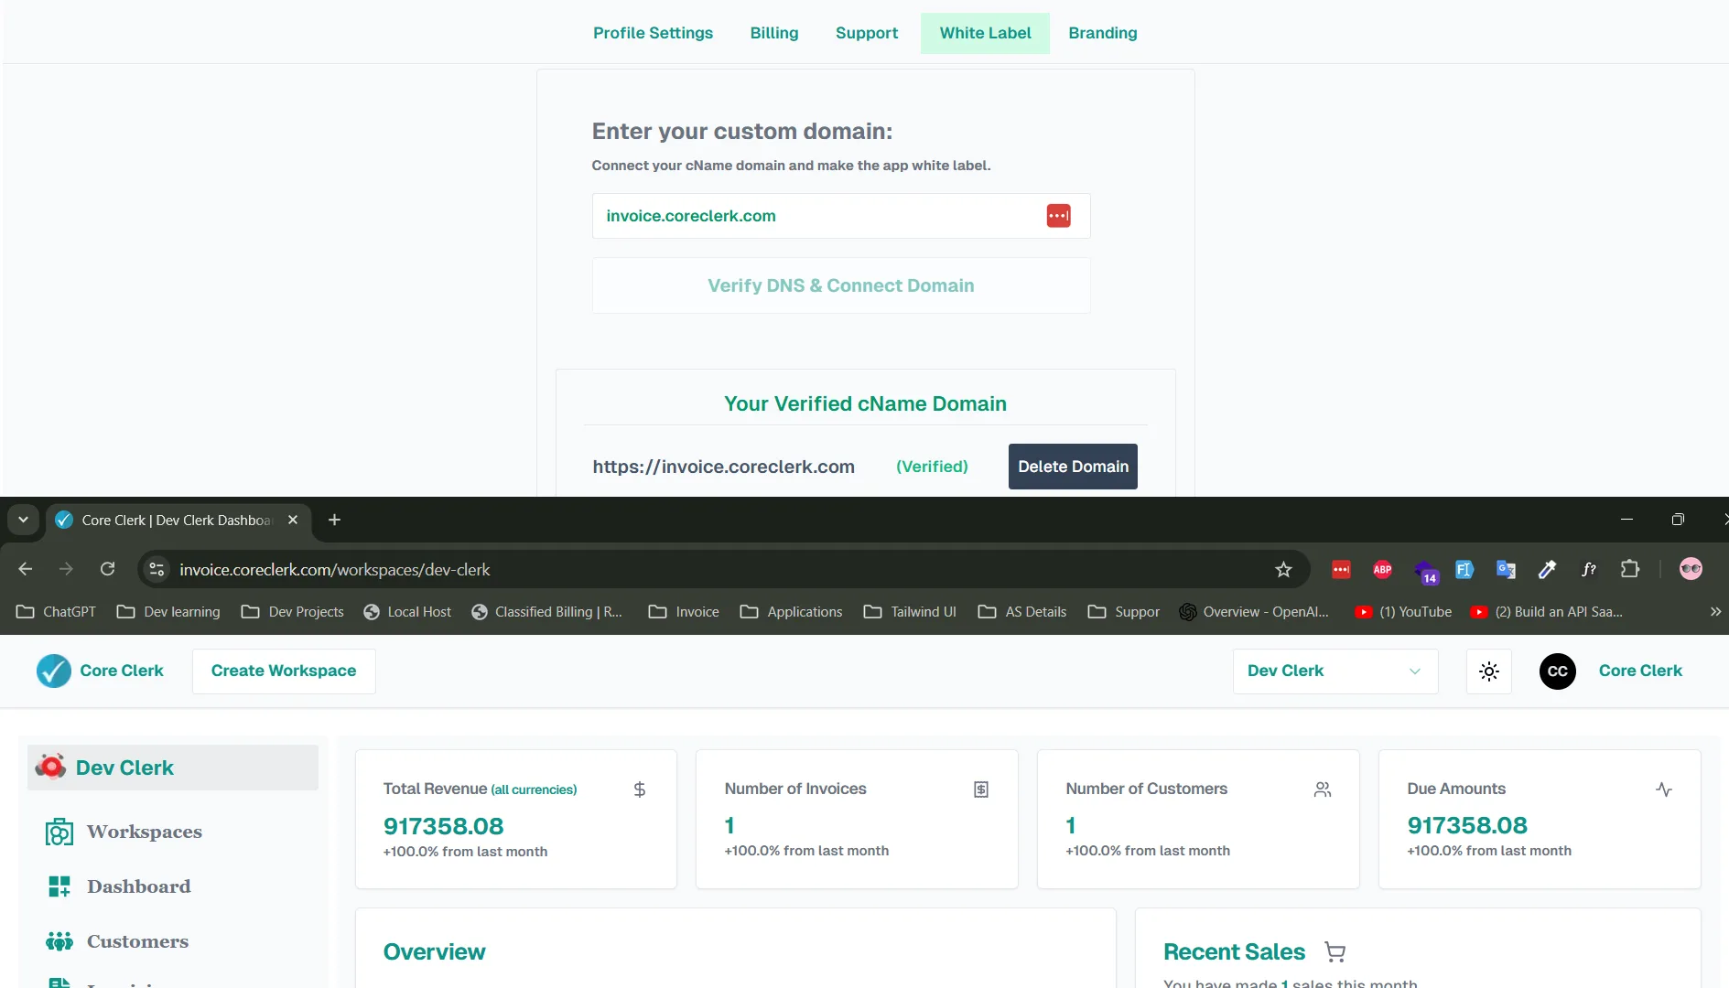The image size is (1729, 988).
Task: Open the Extensions puzzle icon
Action: 1630,569
